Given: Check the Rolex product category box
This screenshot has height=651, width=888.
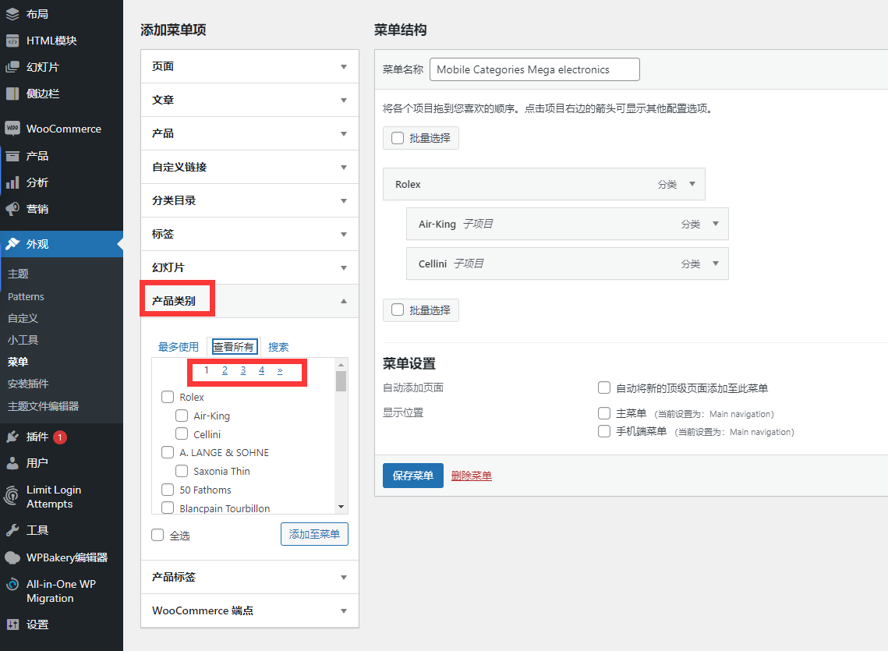Looking at the screenshot, I should (168, 397).
